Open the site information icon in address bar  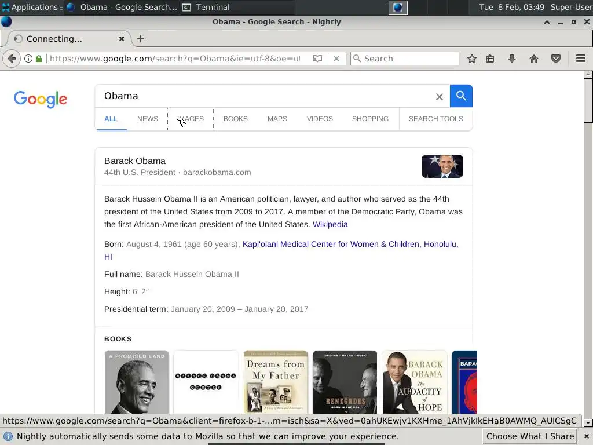point(28,59)
